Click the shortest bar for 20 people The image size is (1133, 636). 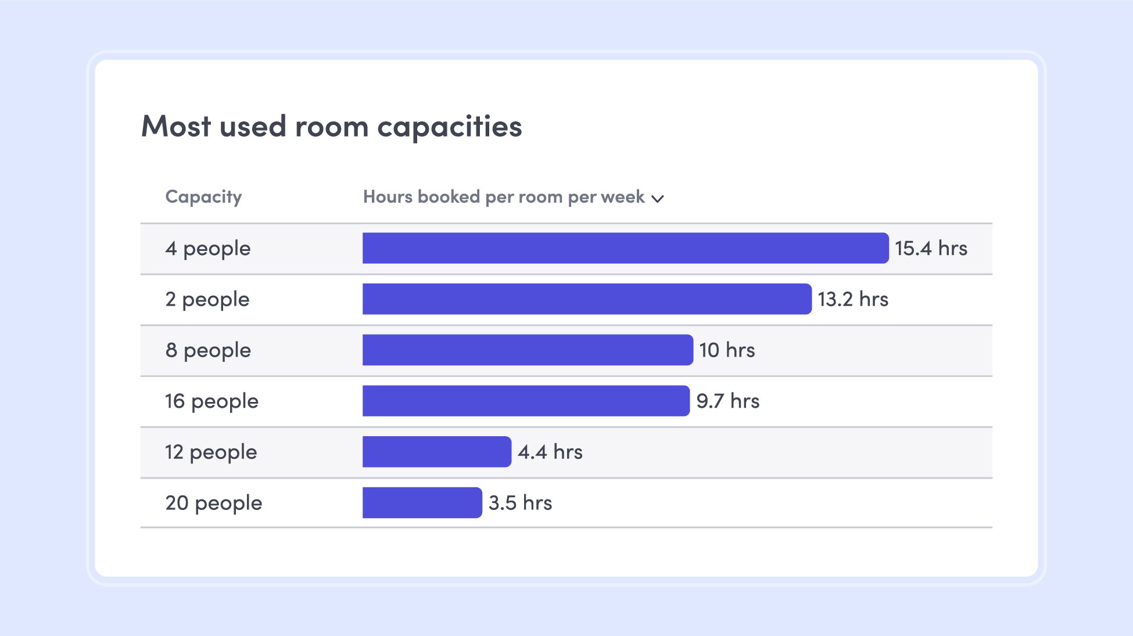[x=422, y=503]
